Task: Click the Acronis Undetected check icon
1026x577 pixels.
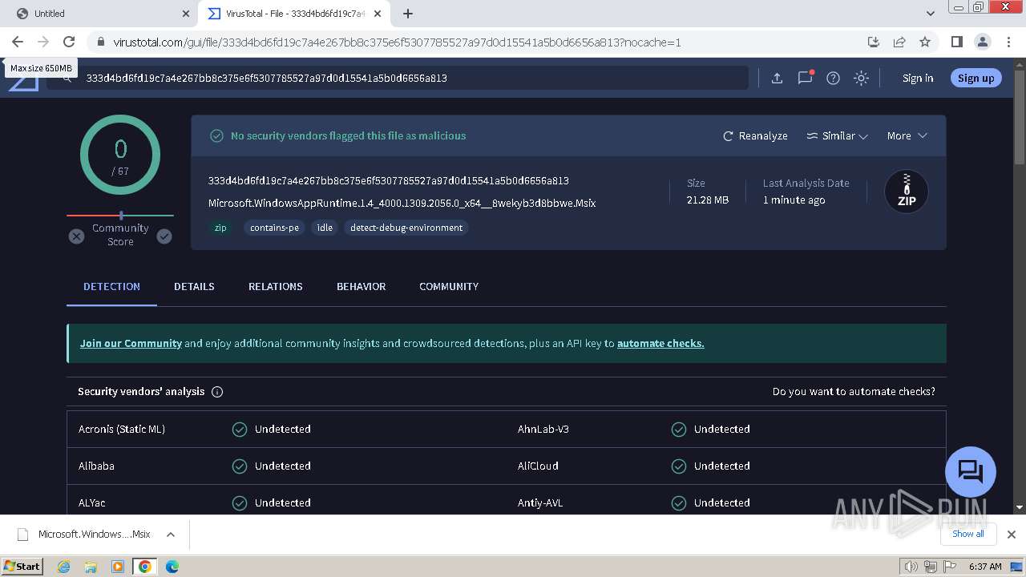Action: click(x=239, y=429)
